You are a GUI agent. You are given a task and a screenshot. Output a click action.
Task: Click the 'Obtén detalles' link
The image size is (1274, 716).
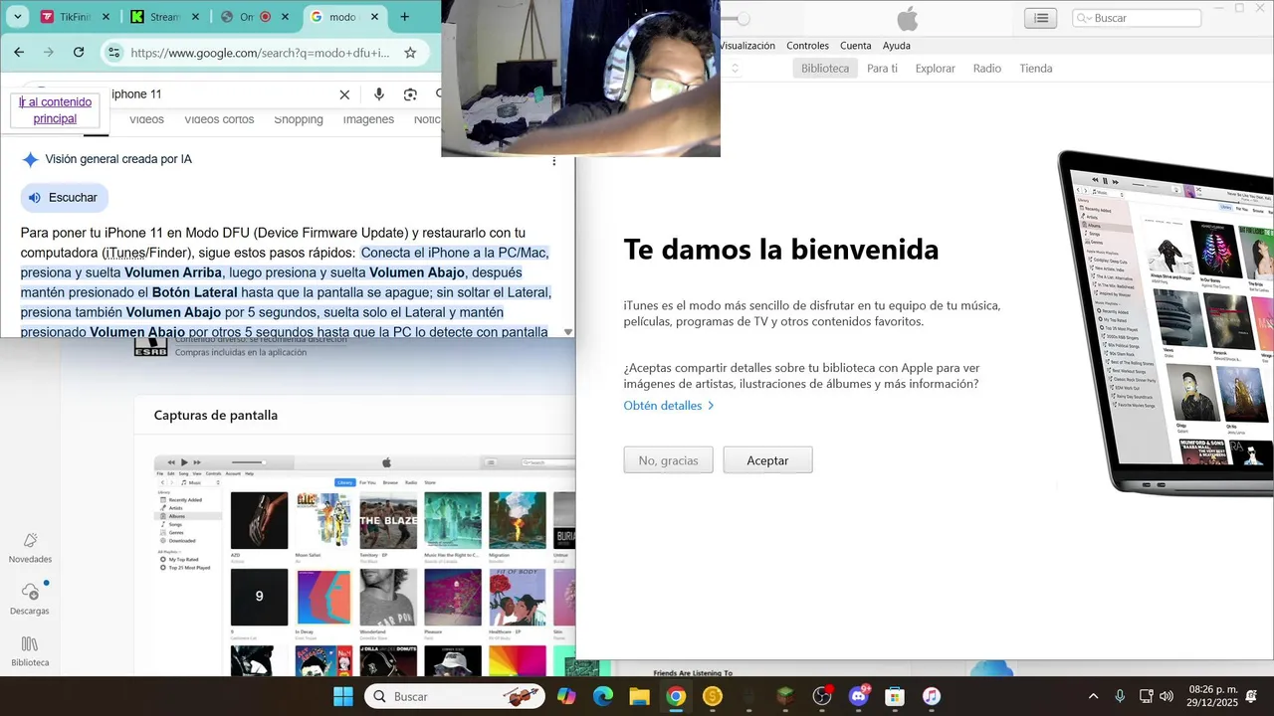669,406
